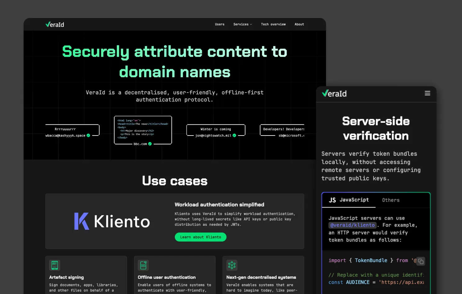This screenshot has height=294, width=462.
Task: Click the Developers! Developers card
Action: coord(282,130)
